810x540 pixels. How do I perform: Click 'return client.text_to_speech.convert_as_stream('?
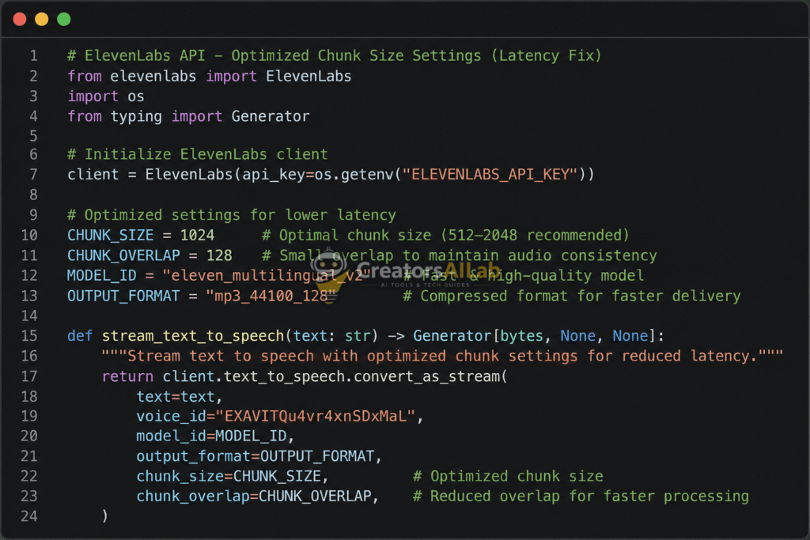tap(305, 376)
